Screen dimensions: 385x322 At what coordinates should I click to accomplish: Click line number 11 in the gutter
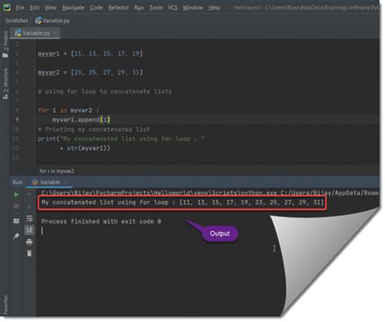(x=15, y=139)
